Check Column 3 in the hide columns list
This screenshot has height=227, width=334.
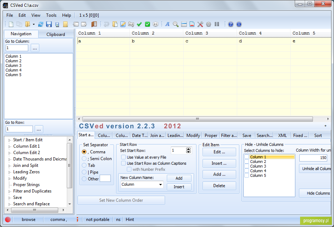247,166
